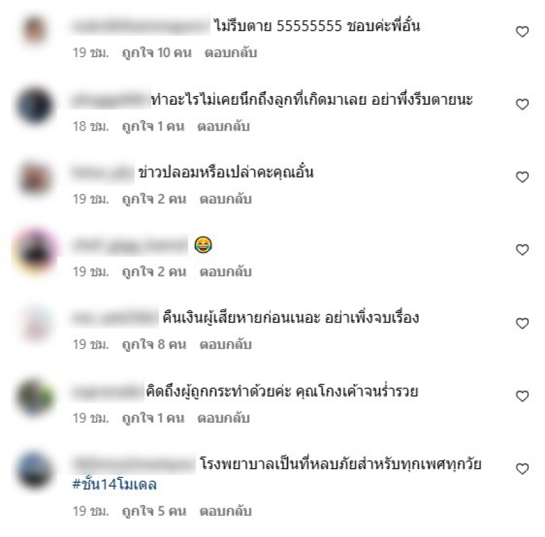Like the comment about 'ลูกที่เกิดมา'
The height and width of the screenshot is (537, 545).
click(522, 104)
